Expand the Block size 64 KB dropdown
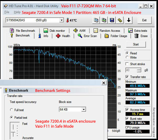The width and height of the screenshot is (158, 140). (84, 110)
